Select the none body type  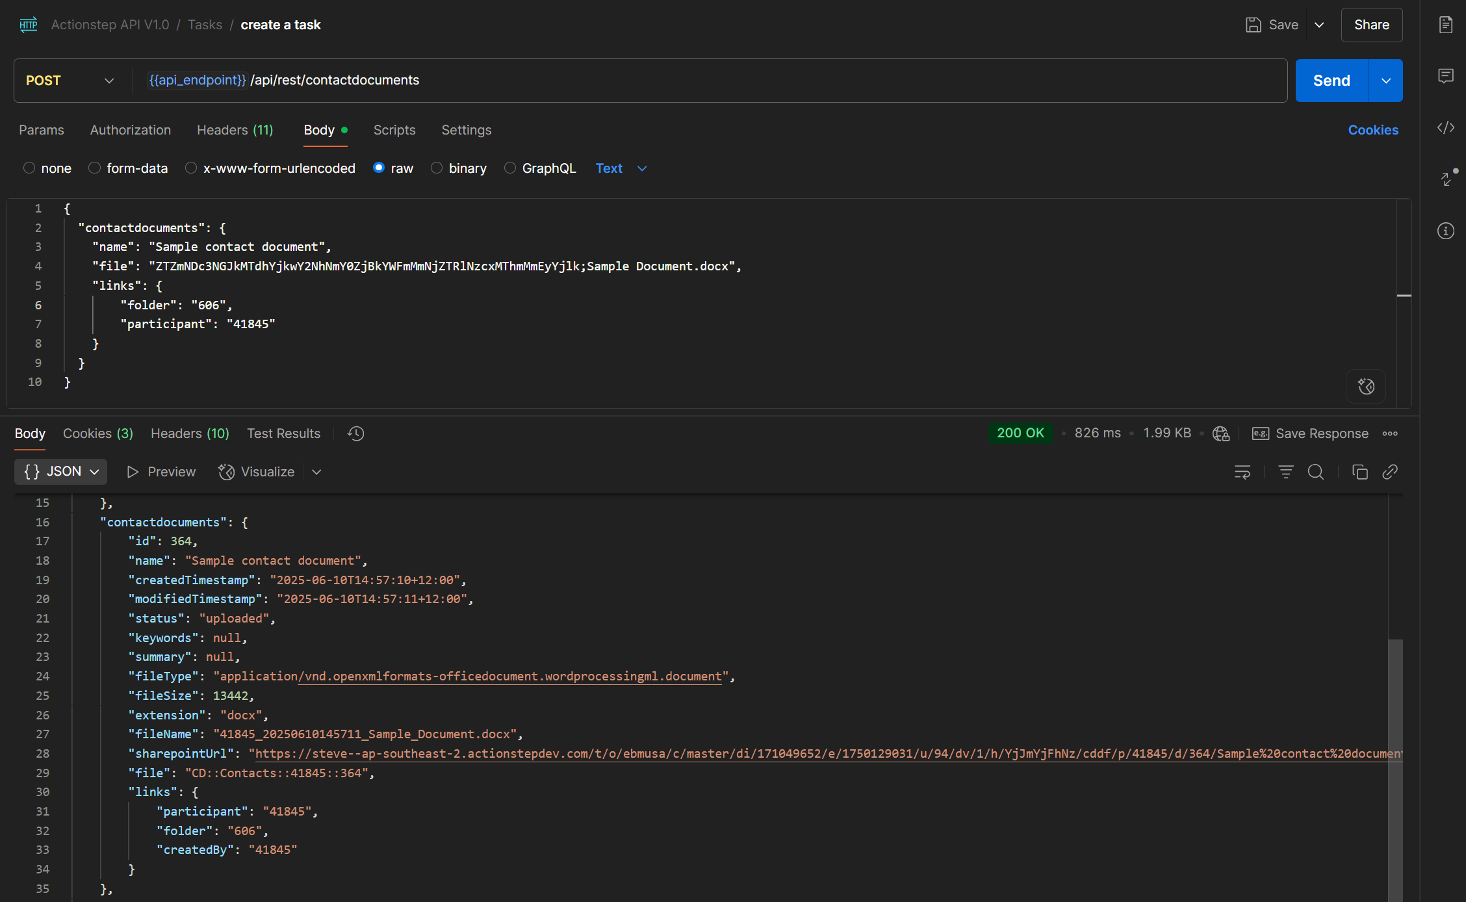click(x=29, y=168)
